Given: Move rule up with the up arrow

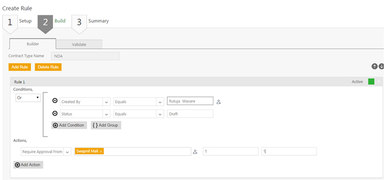Looking at the screenshot, I should [375, 66].
